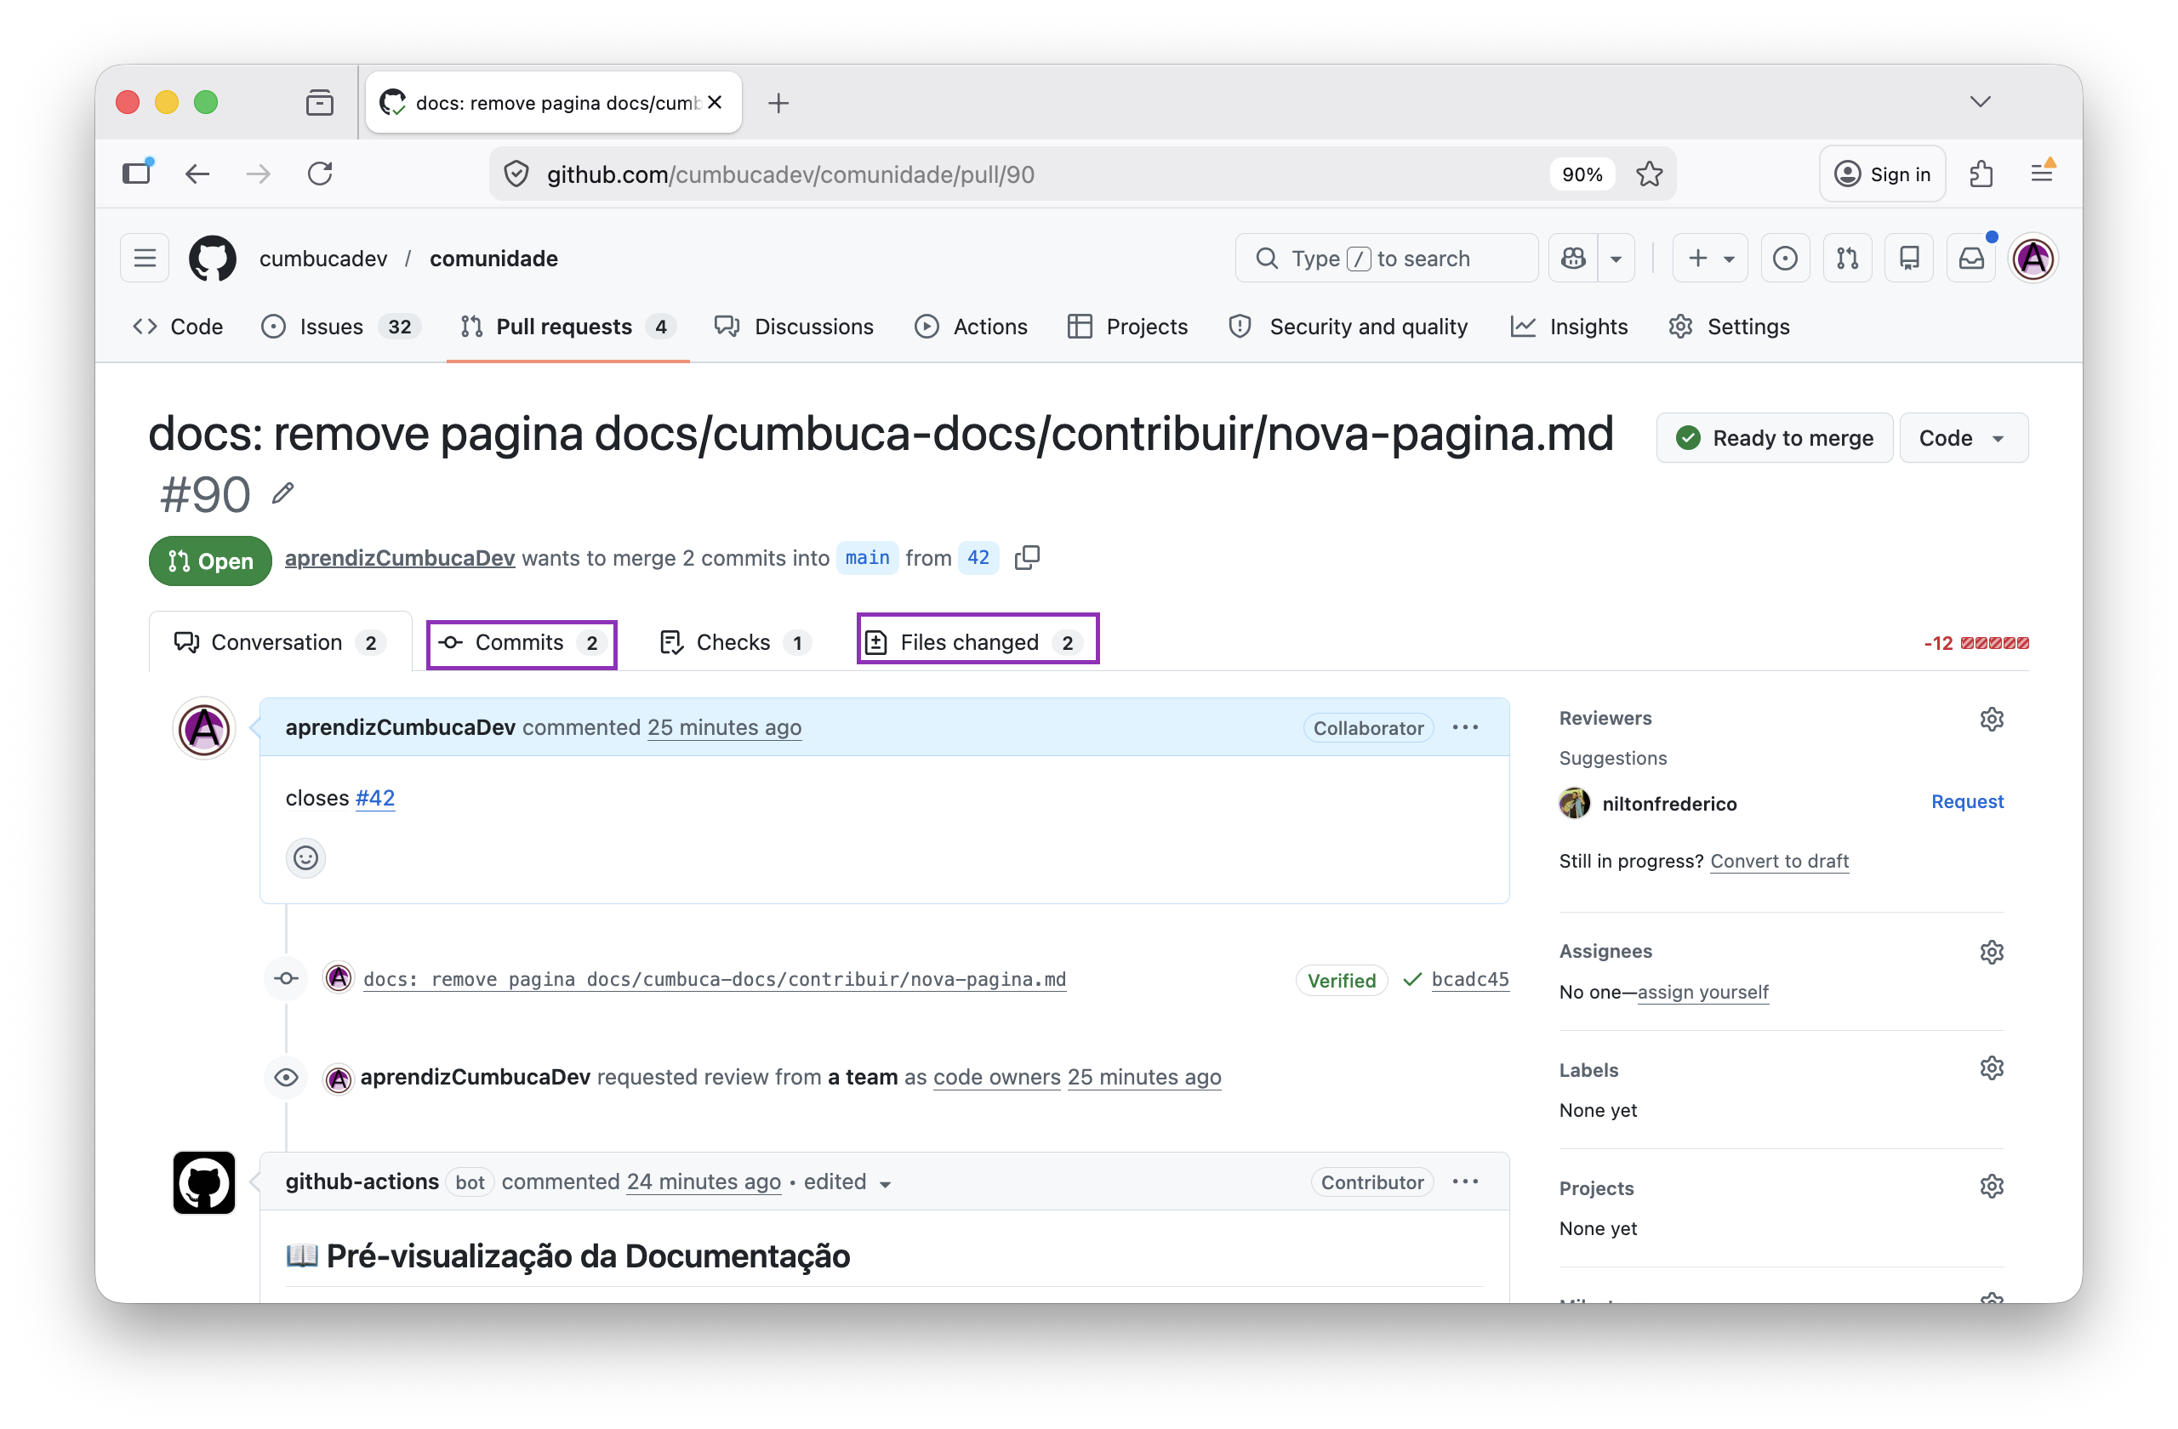
Task: Click Convert to draft link
Action: tap(1779, 861)
